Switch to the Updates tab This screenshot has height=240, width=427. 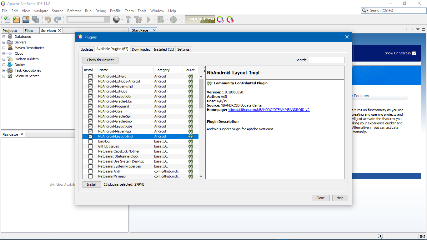(87, 49)
